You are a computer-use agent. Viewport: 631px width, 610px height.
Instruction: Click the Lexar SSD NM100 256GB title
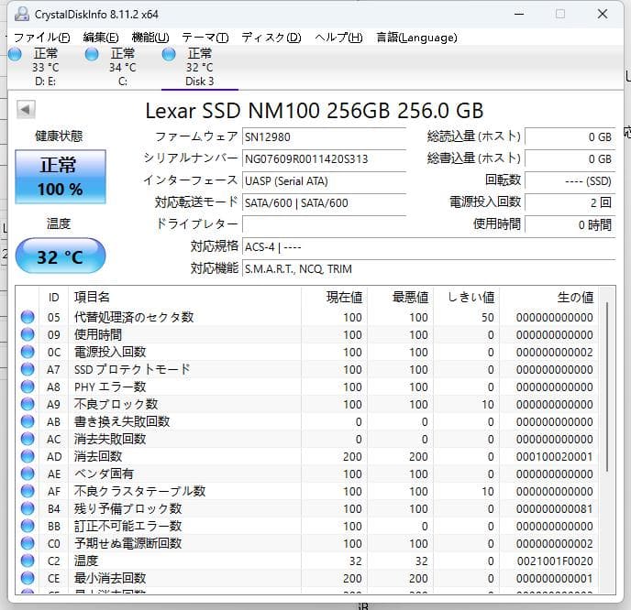point(314,111)
